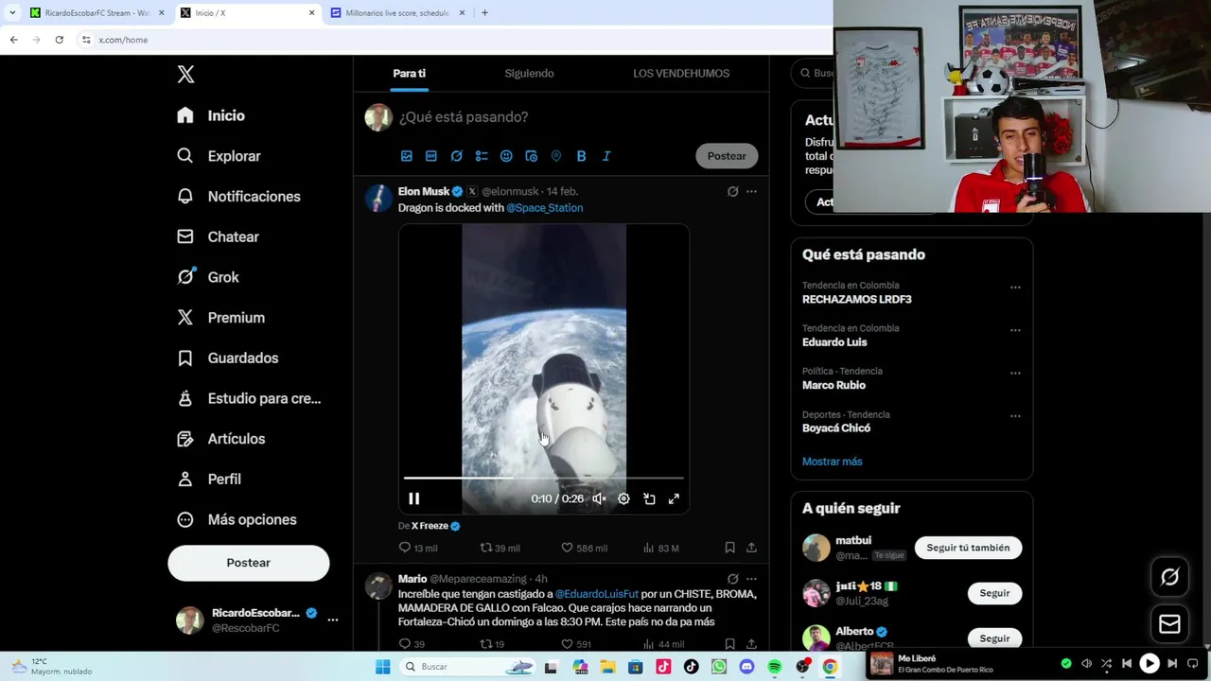Bookmark Elon Musk's post
This screenshot has width=1211, height=681.
tap(729, 548)
